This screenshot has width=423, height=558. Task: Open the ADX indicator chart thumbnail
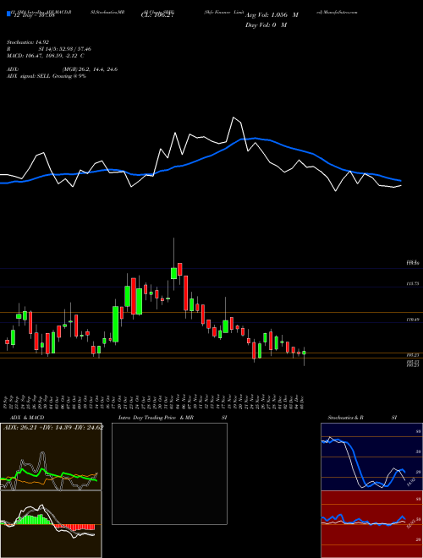point(51,457)
